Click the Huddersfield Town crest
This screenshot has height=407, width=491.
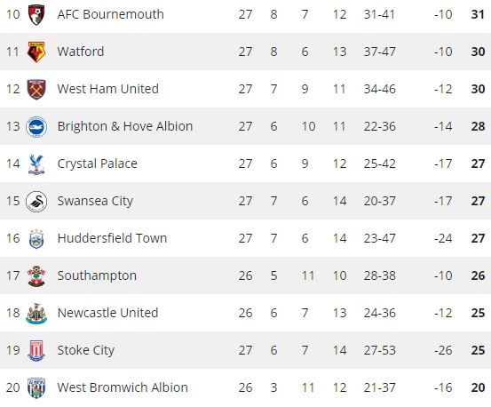36,239
